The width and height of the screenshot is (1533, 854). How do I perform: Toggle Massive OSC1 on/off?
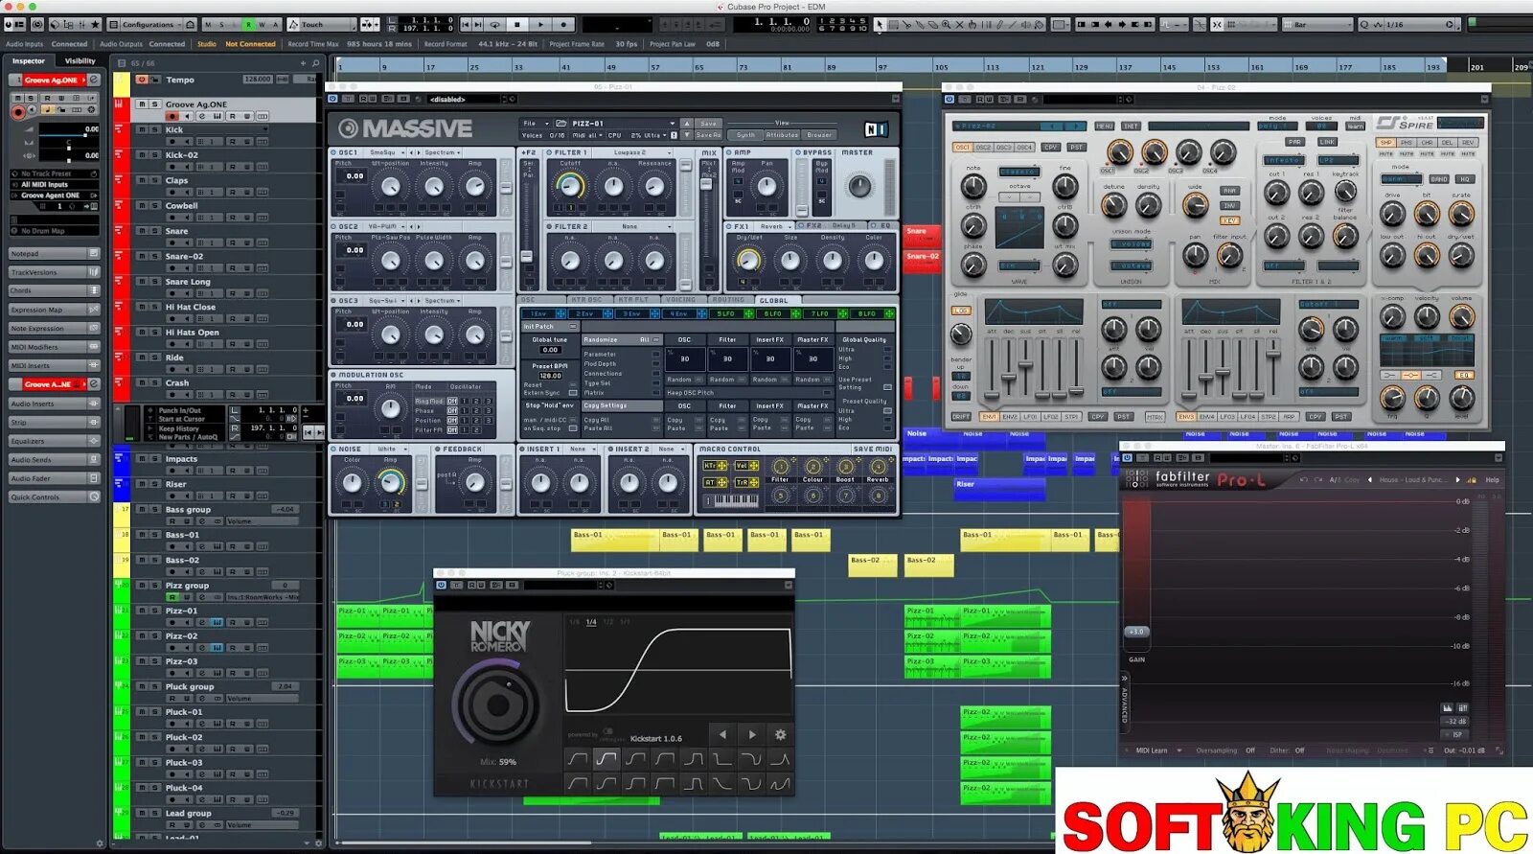pos(333,152)
